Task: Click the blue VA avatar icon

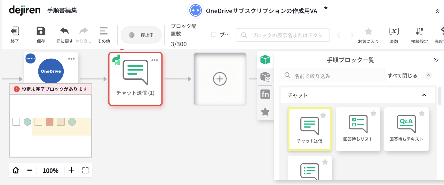Action: point(195,11)
